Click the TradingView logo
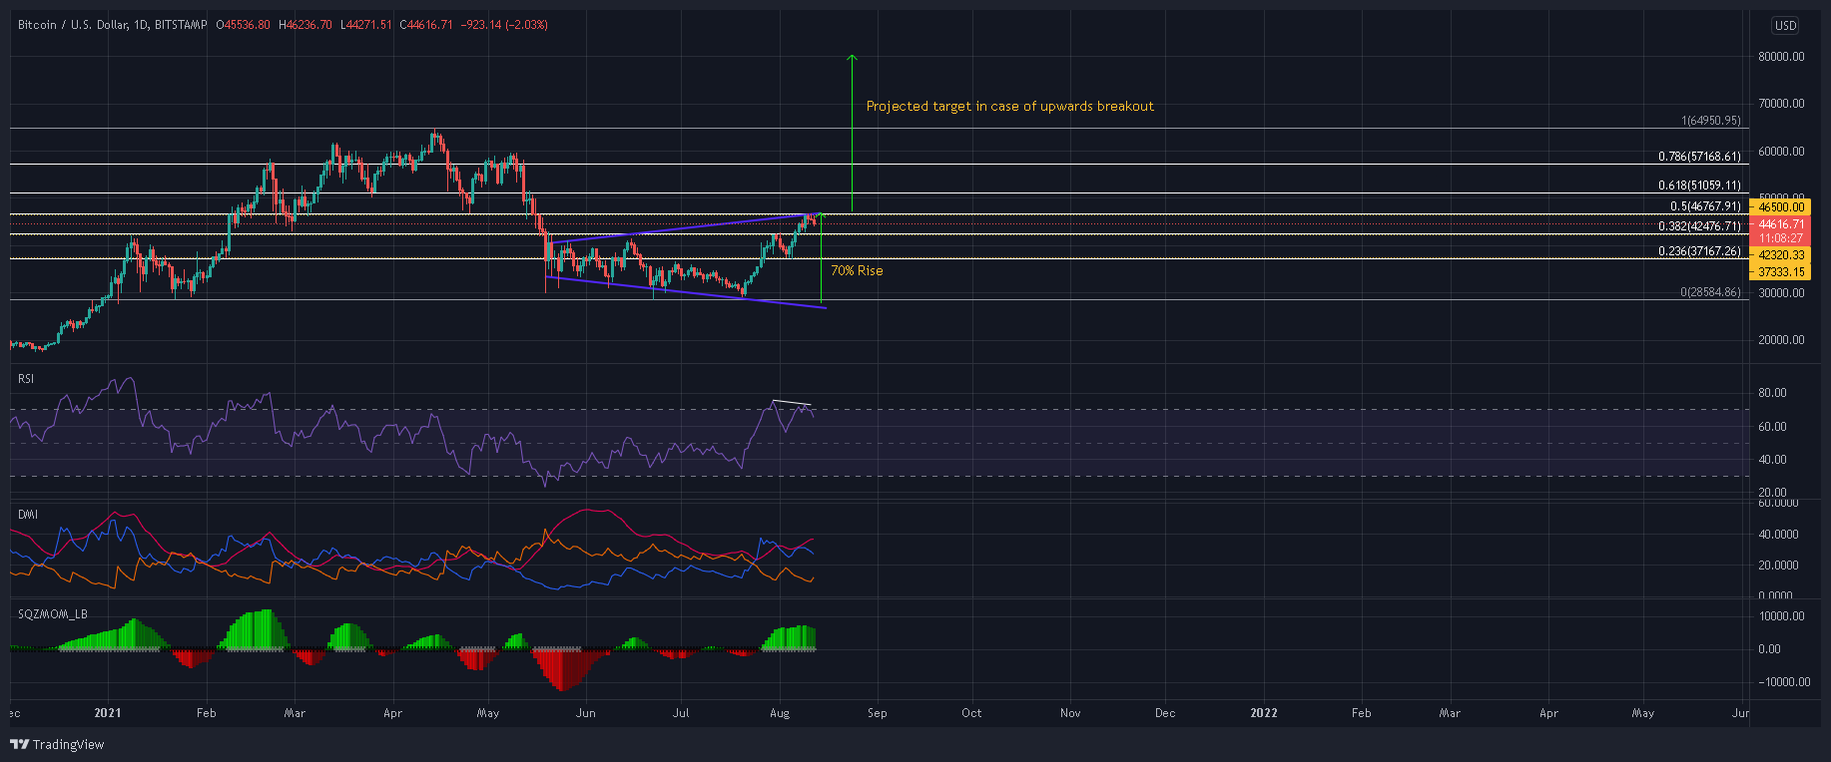The image size is (1831, 762). (x=57, y=744)
